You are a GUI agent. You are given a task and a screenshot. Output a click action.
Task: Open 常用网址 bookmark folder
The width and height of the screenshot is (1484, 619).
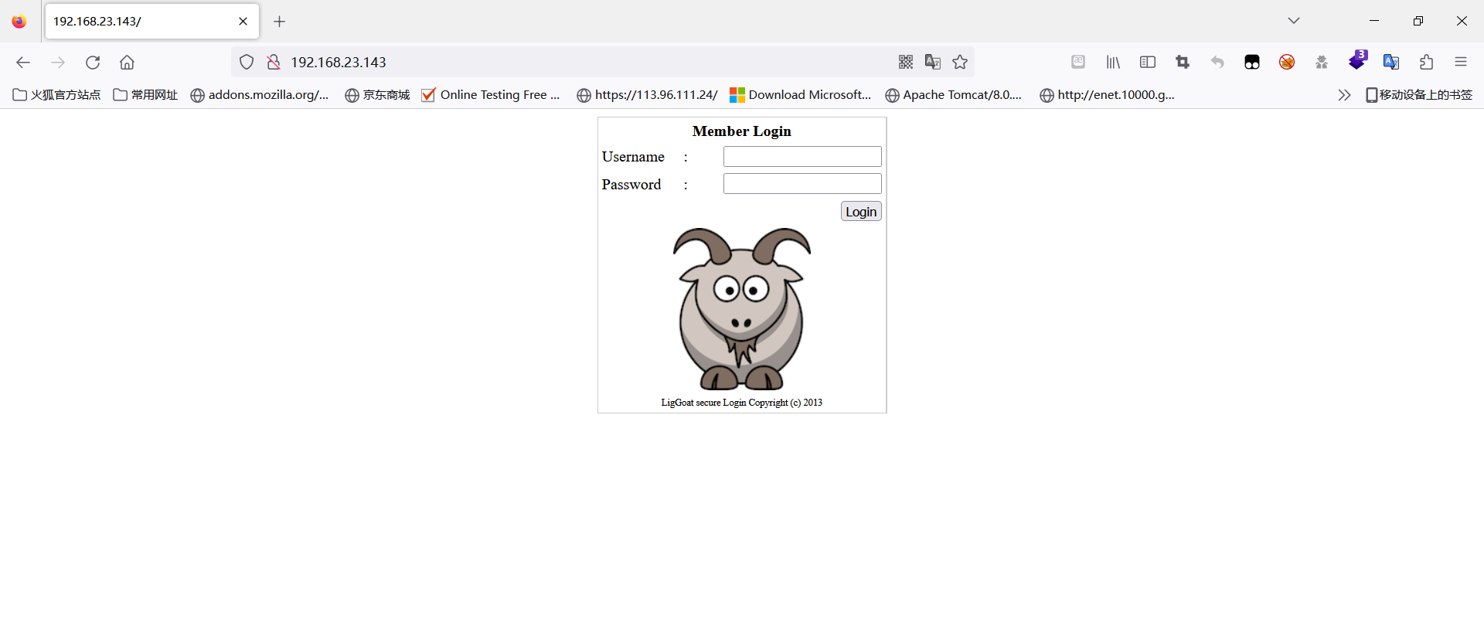145,95
